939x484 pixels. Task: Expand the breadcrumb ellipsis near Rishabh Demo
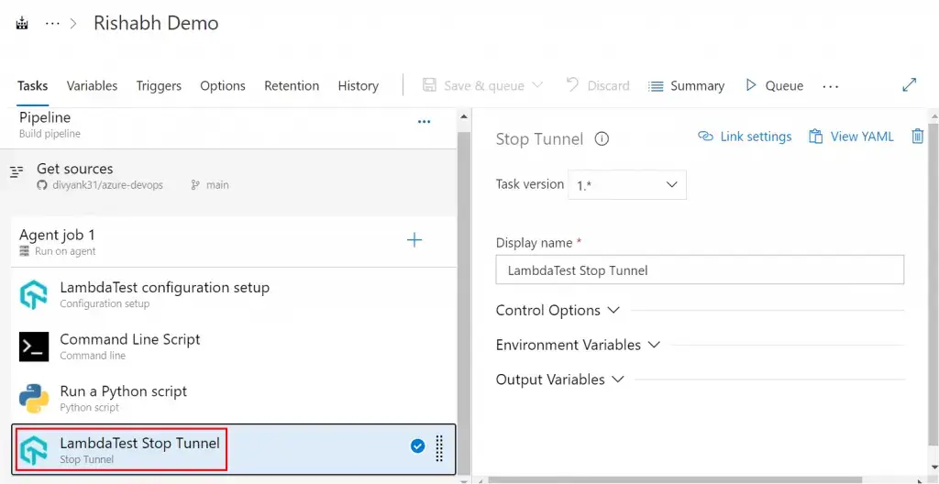(52, 24)
